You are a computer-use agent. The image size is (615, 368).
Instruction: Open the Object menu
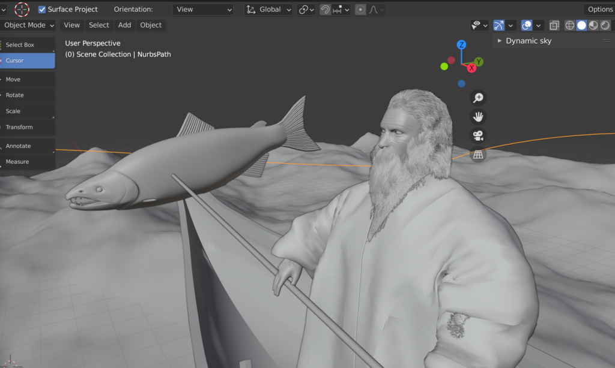151,25
